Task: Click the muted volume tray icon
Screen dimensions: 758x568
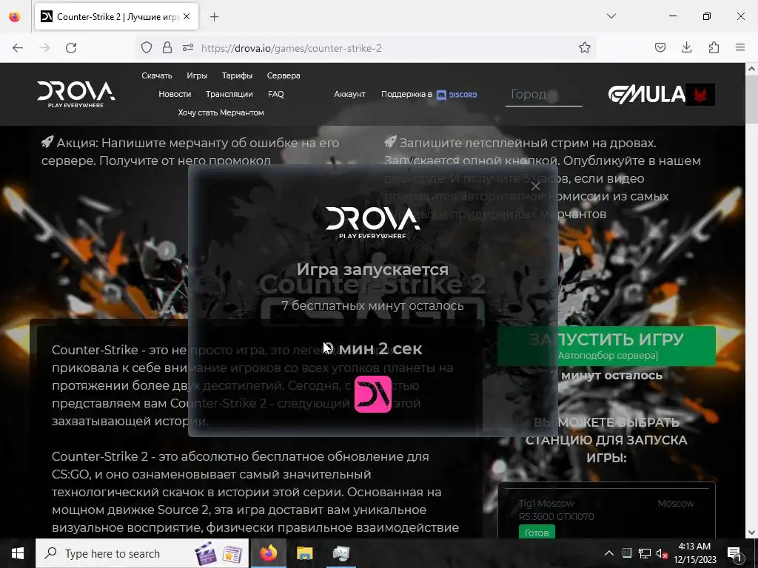Action: pyautogui.click(x=663, y=553)
